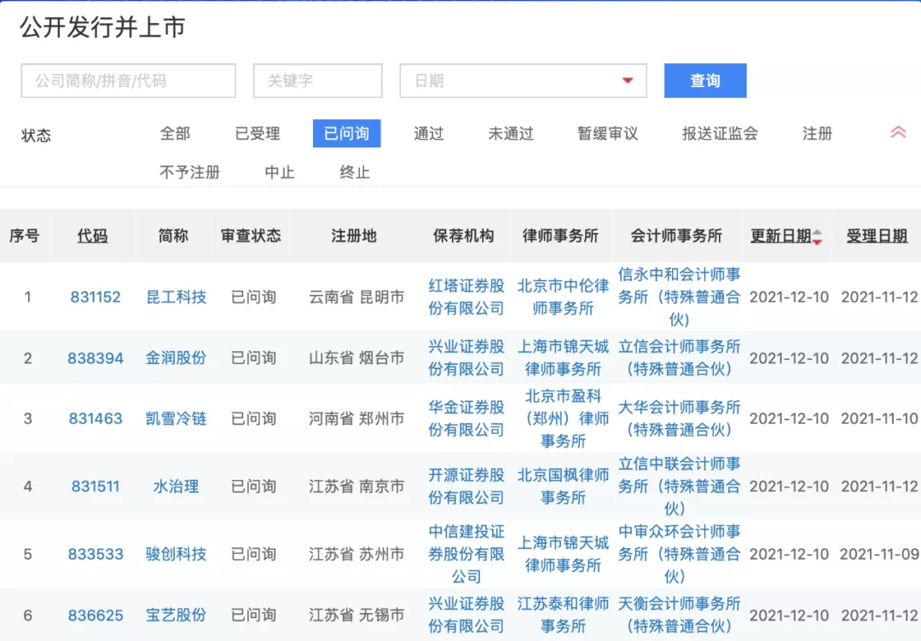Open company 水治理

pos(176,486)
